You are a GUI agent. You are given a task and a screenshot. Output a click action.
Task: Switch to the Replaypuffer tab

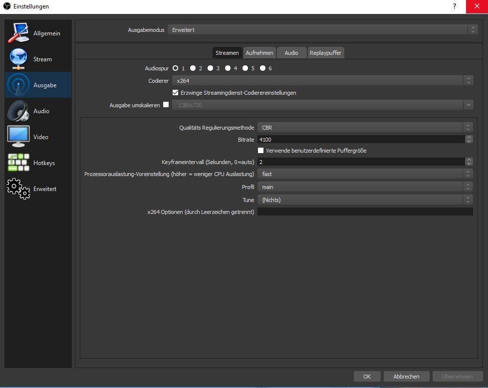(325, 53)
